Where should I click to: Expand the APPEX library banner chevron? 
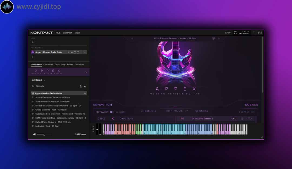tap(86, 72)
